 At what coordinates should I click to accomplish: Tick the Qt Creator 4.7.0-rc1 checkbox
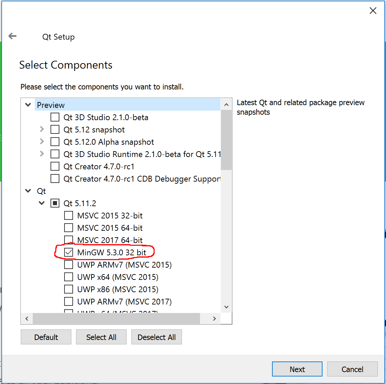(x=55, y=167)
